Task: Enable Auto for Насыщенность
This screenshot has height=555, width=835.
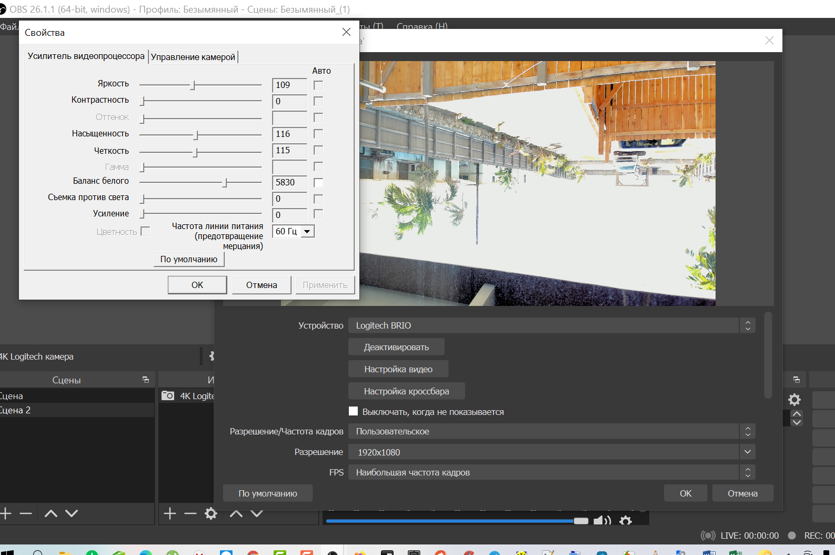Action: pos(318,134)
